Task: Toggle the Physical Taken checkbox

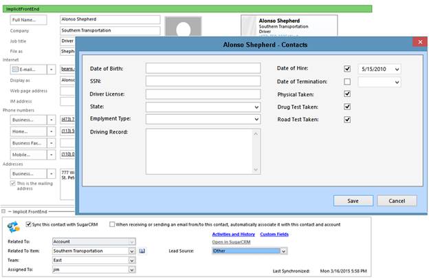Action: (x=346, y=94)
